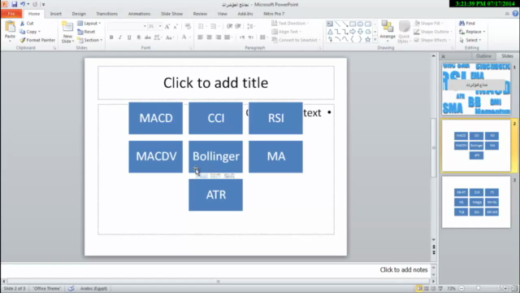Select the Format Painter tool
520x293 pixels.
click(x=37, y=40)
